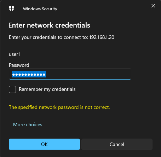Click the word 'choices' in More choices
The height and width of the screenshot is (157, 161).
tap(34, 124)
